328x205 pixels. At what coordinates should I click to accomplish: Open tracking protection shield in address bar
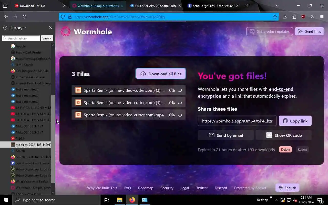(63, 17)
